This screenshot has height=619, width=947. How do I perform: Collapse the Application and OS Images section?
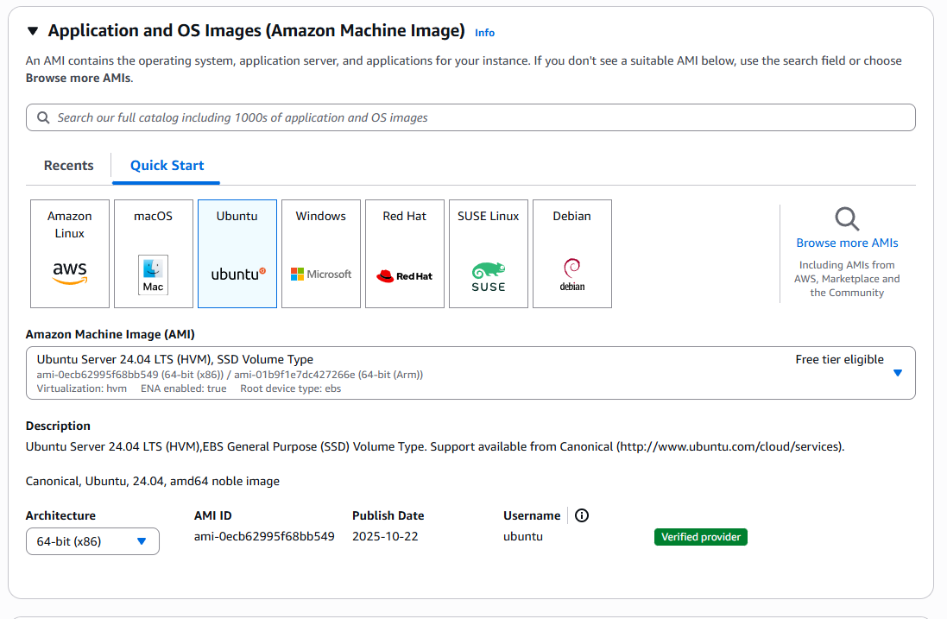(x=33, y=31)
